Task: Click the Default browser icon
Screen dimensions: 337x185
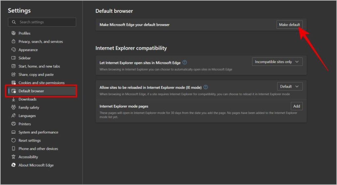Action: point(13,91)
